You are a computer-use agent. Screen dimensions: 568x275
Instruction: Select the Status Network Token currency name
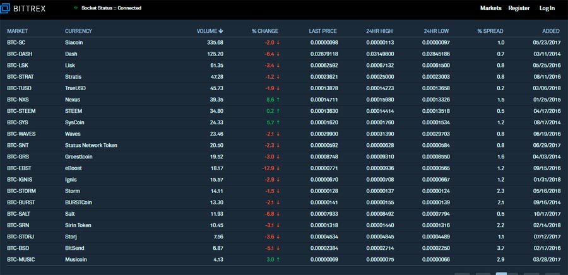click(x=92, y=146)
